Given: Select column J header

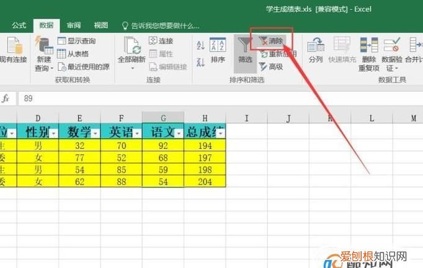Looking at the screenshot, I should click(288, 118).
